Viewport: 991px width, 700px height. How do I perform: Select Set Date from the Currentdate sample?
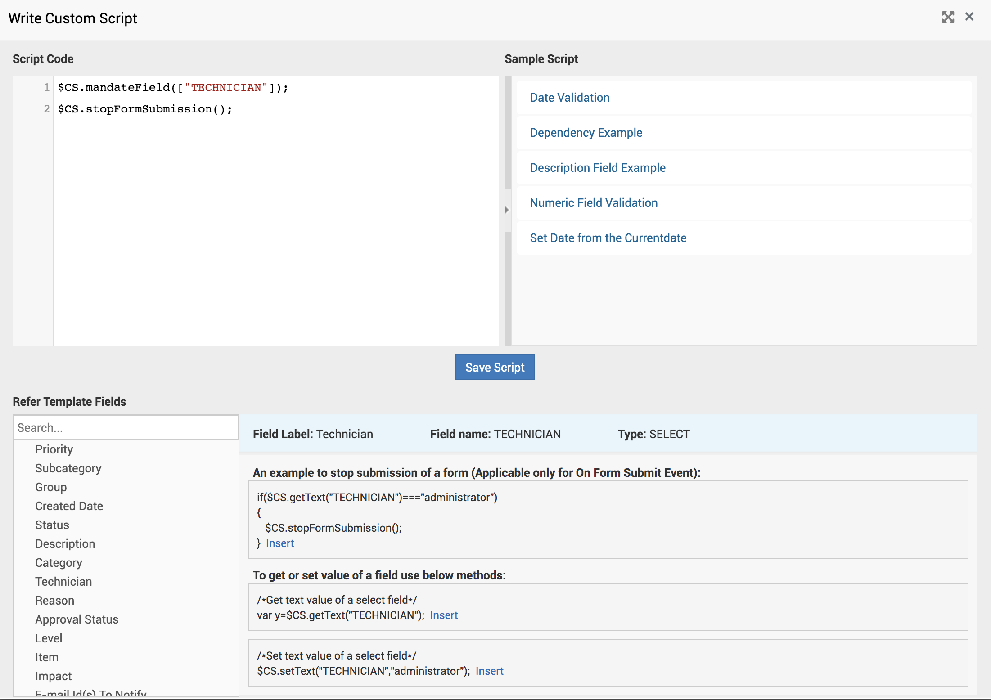tap(608, 238)
